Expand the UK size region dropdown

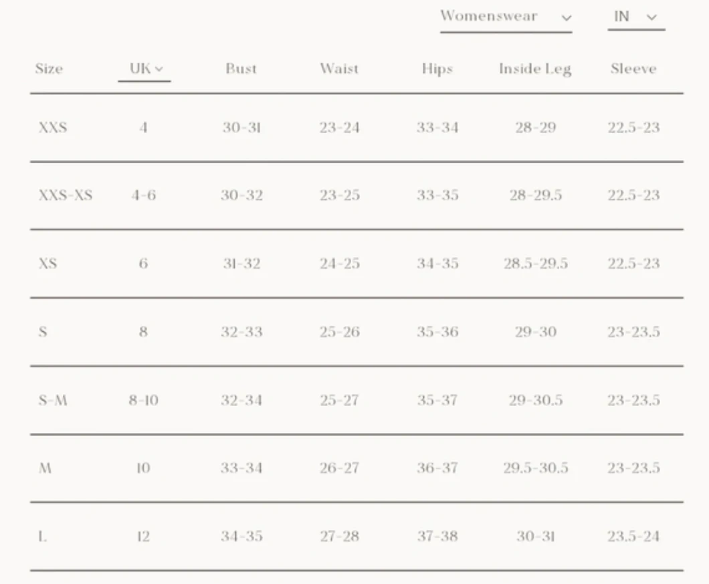tap(144, 69)
